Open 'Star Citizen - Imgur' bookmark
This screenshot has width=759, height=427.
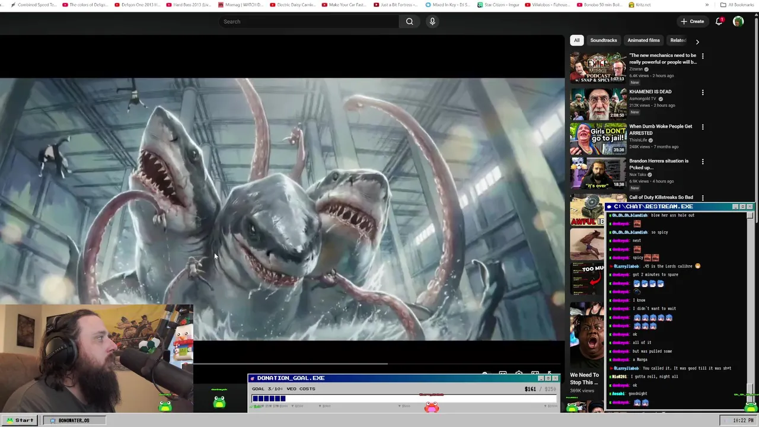[499, 5]
